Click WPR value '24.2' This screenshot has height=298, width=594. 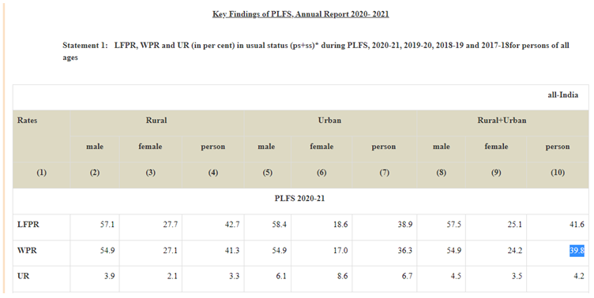[x=514, y=251]
